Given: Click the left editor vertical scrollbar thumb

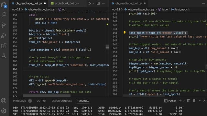Looking at the screenshot, I should pos(107,47).
